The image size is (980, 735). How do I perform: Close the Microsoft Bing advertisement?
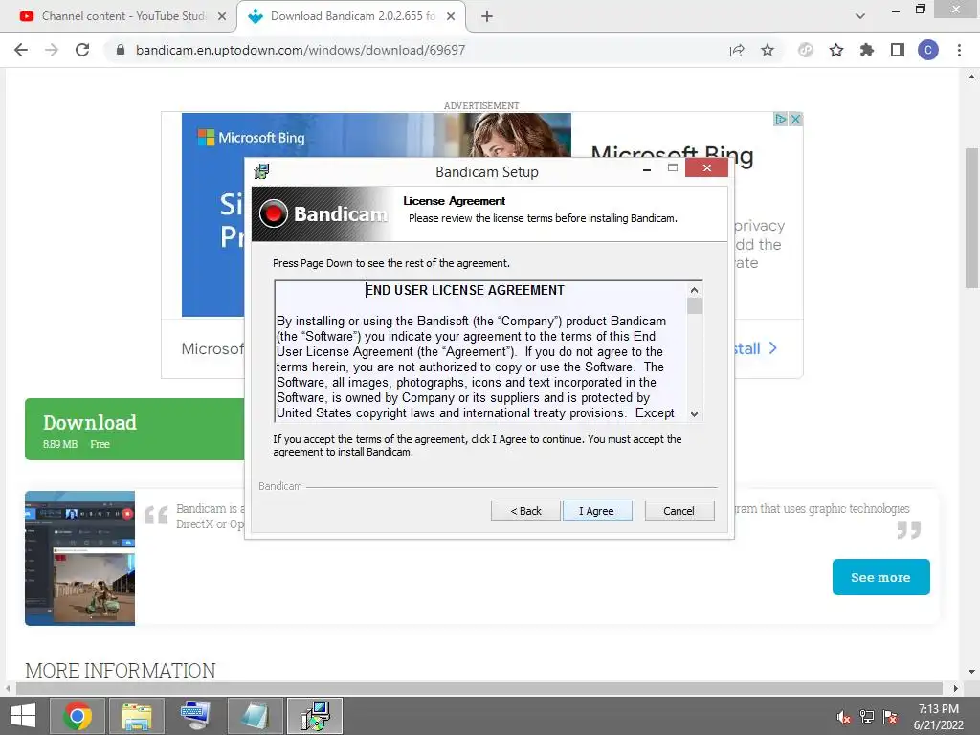click(795, 119)
